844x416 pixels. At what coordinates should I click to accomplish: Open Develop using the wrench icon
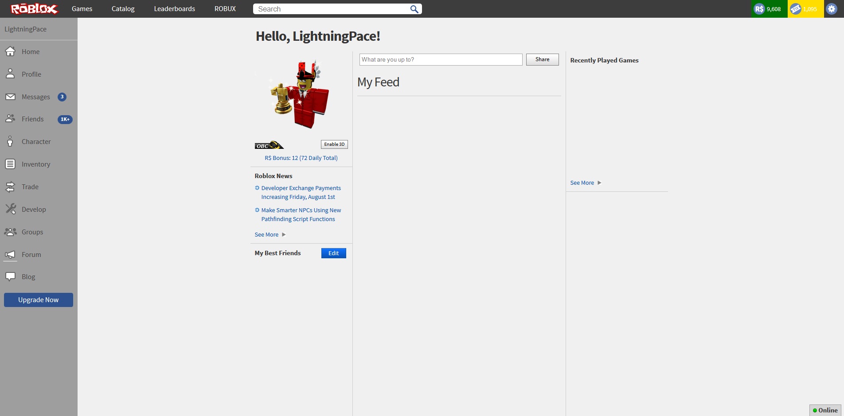[11, 209]
